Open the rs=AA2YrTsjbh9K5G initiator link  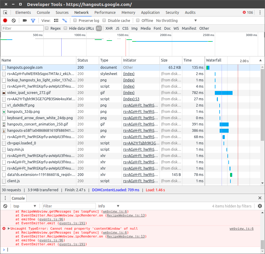[141, 143]
